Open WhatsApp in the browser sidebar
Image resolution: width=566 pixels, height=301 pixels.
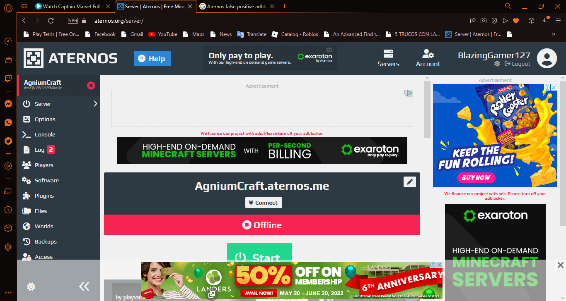pyautogui.click(x=8, y=122)
